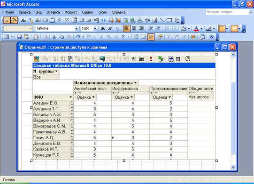The height and width of the screenshot is (184, 254).
Task: Select the Label (Aa) toolbox control
Action: 23,20
